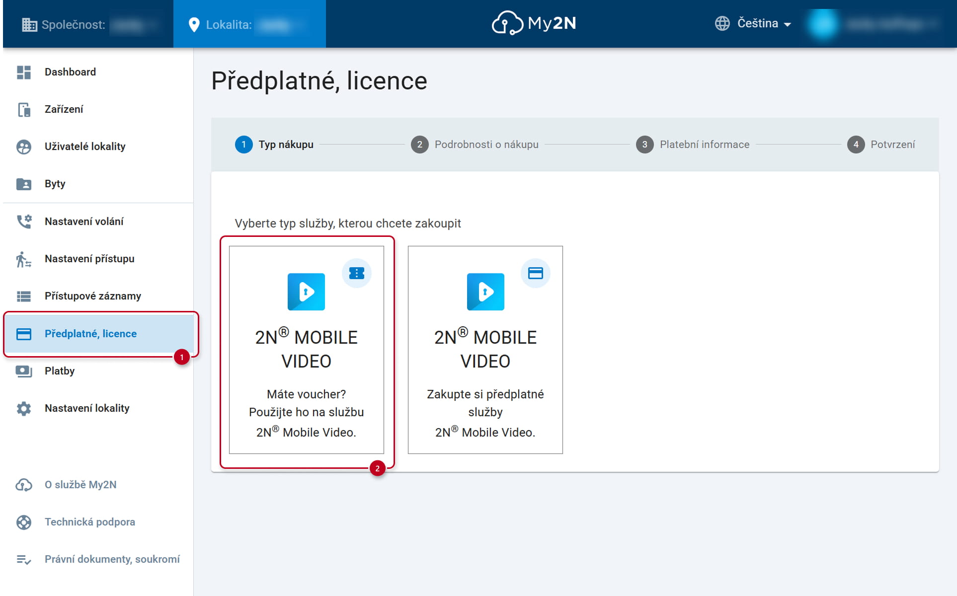
Task: Open the Technická podpora link
Action: (x=98, y=522)
